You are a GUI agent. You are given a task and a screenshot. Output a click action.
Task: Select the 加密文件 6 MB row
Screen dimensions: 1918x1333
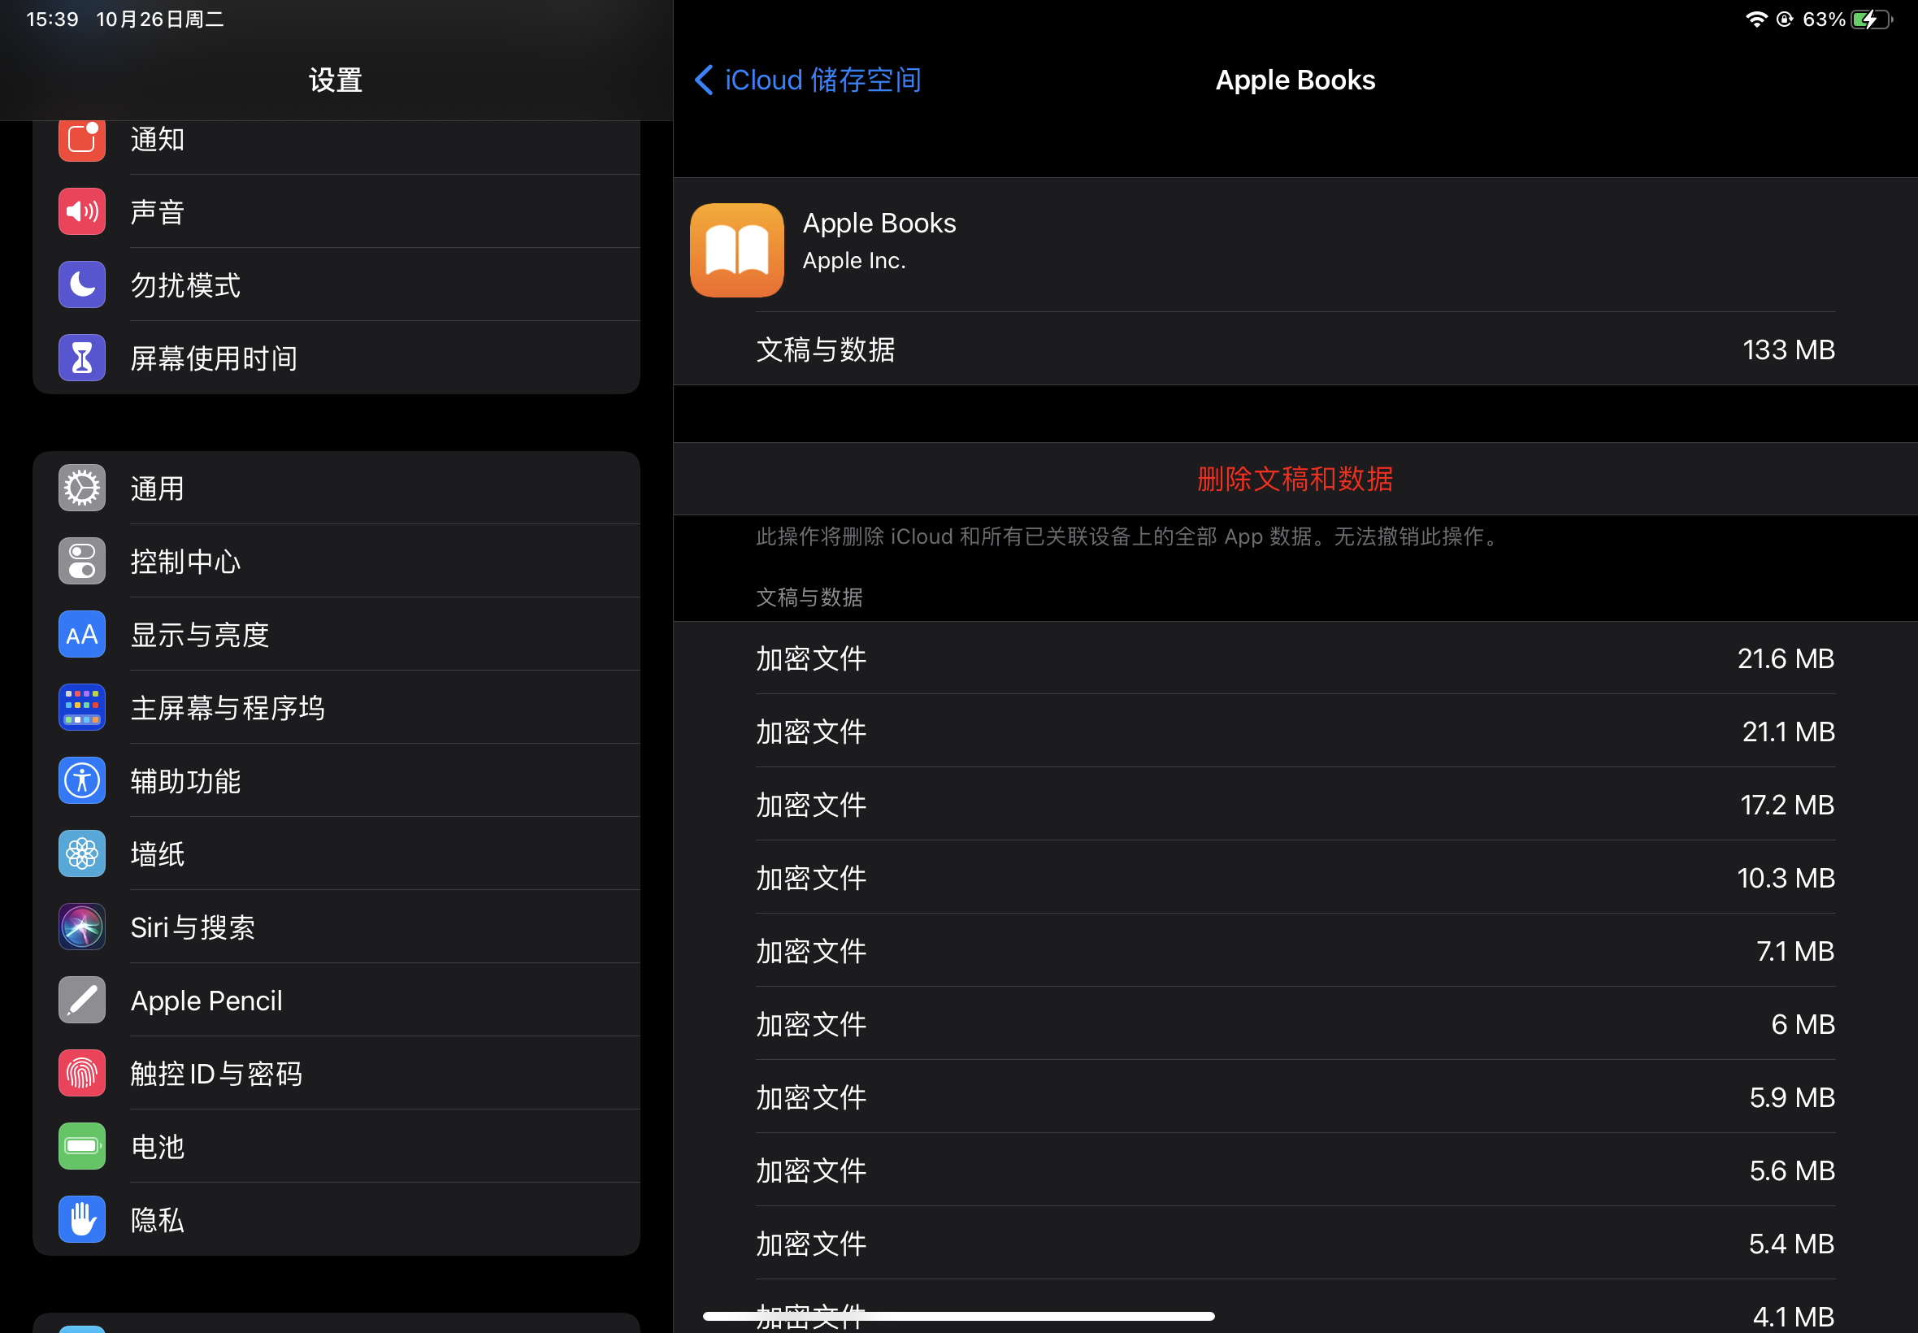[1295, 1024]
